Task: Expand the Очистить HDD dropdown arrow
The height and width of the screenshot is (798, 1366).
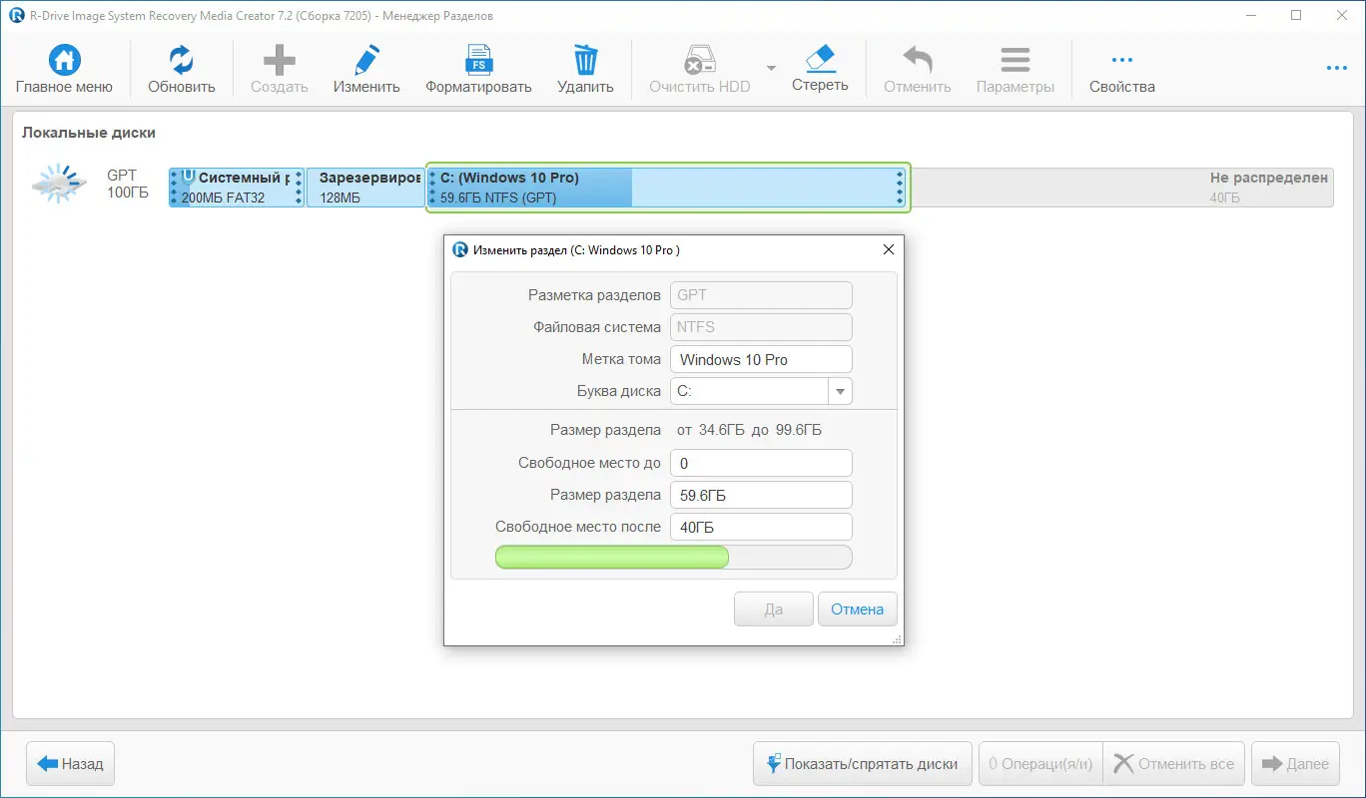Action: click(x=771, y=68)
